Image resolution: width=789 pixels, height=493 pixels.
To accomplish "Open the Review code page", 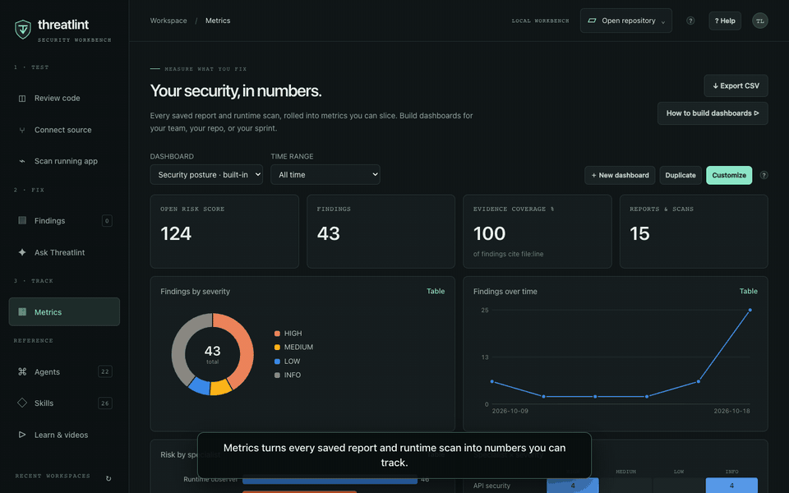I will [x=64, y=98].
